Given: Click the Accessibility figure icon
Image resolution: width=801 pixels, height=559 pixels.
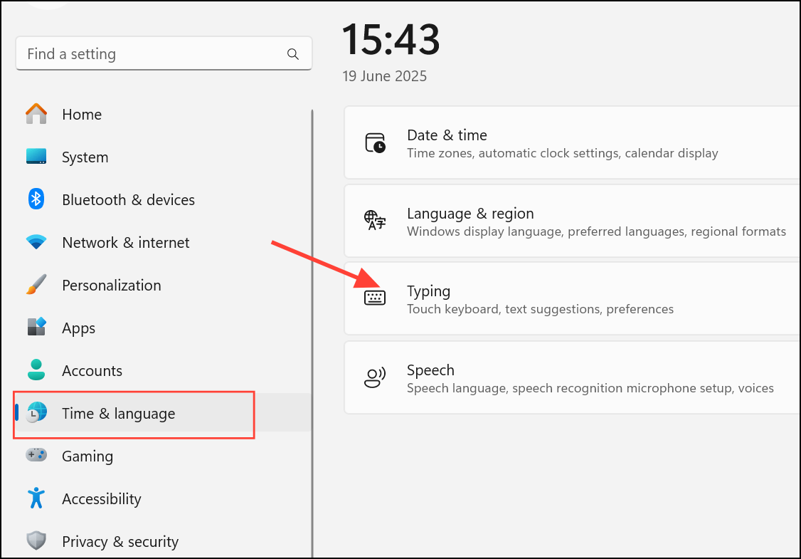Looking at the screenshot, I should point(36,498).
